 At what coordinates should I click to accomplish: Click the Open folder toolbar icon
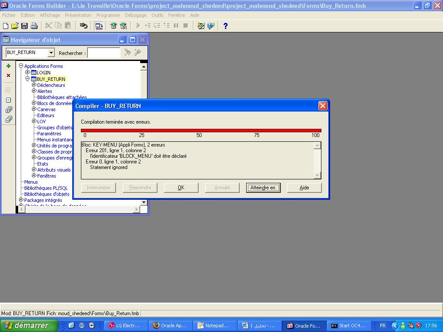click(15, 26)
